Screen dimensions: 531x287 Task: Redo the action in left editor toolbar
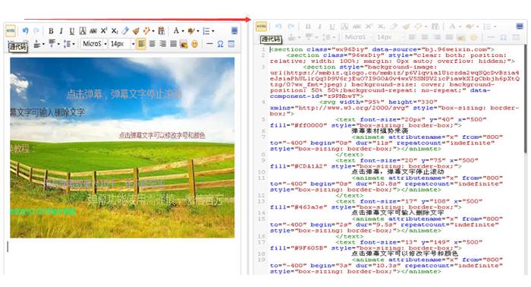[x=36, y=31]
